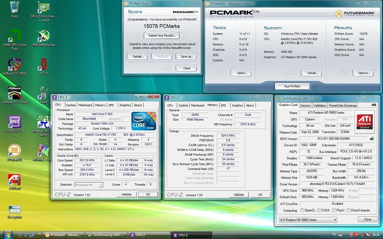Toggle the CUDA checkbox in GPU-Z
Image resolution: width=383 pixels, height=239 pixels.
tap(319, 210)
